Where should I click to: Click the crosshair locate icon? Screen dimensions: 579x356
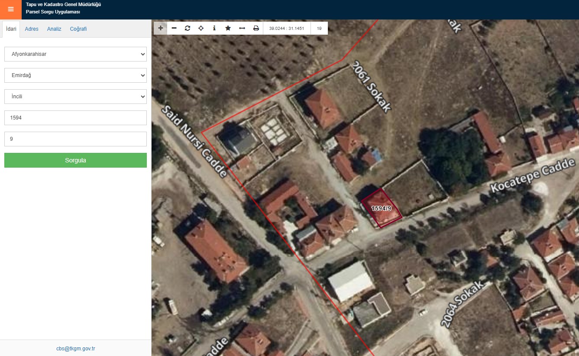pyautogui.click(x=201, y=28)
